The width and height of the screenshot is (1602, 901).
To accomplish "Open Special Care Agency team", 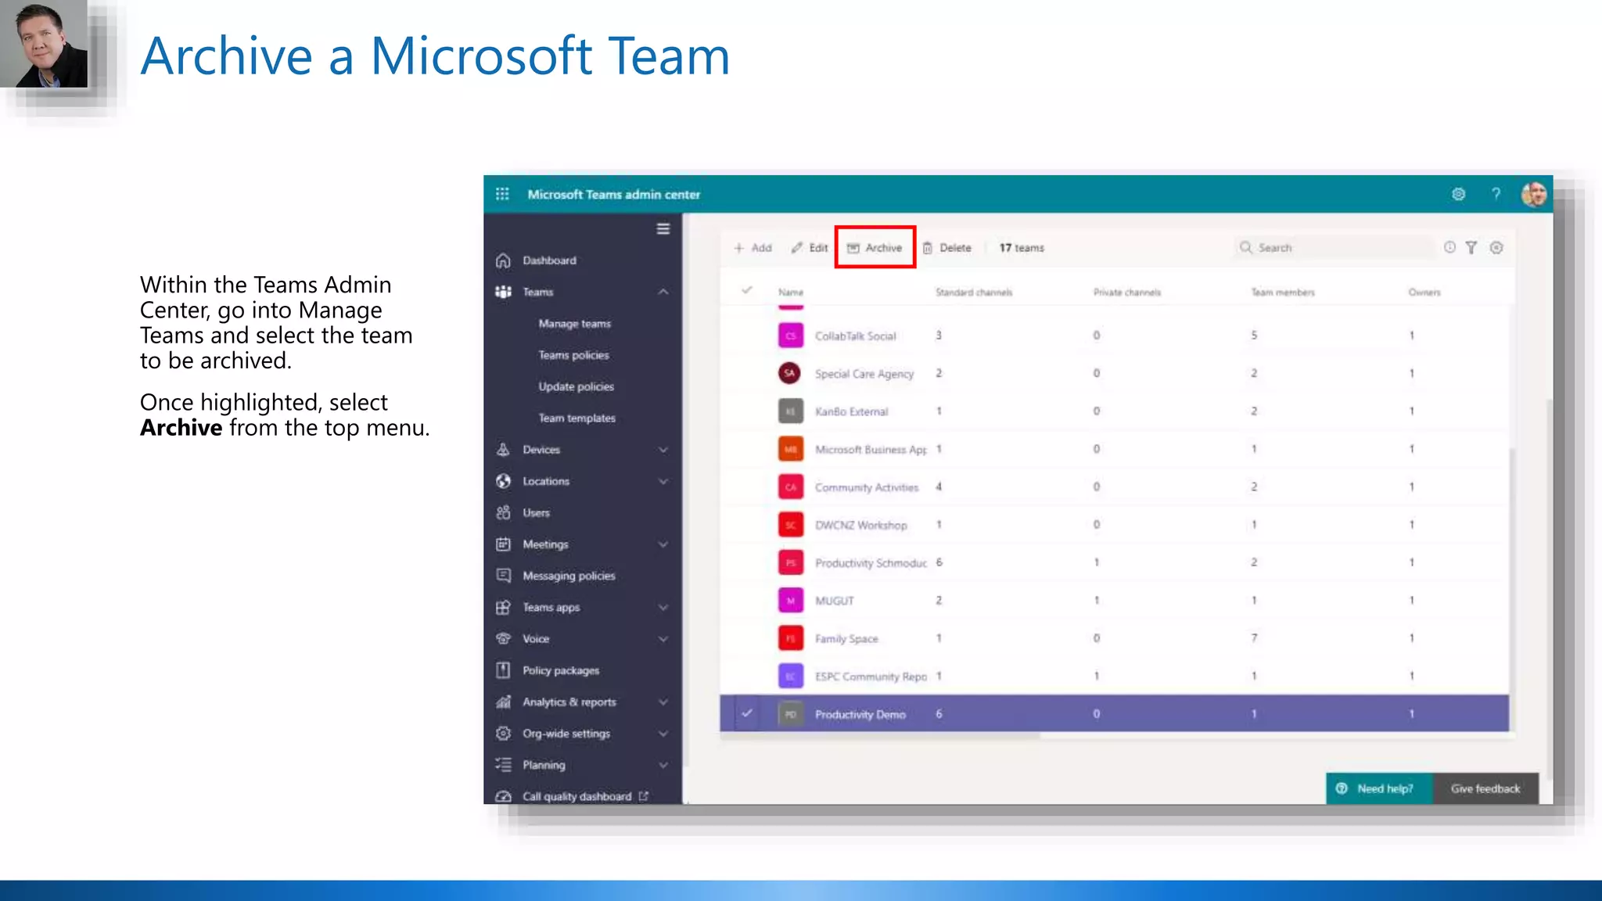I will (x=864, y=374).
